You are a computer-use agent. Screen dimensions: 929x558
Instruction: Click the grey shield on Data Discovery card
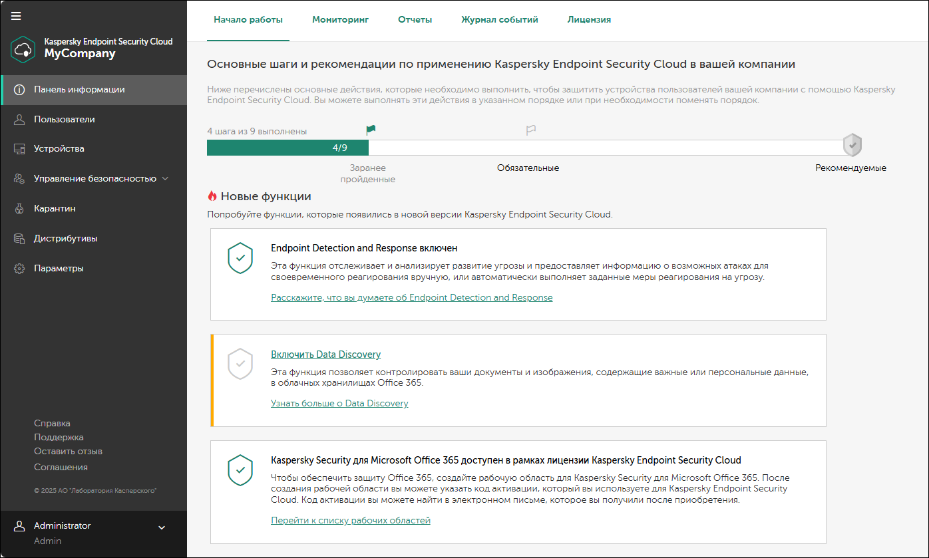pyautogui.click(x=240, y=364)
